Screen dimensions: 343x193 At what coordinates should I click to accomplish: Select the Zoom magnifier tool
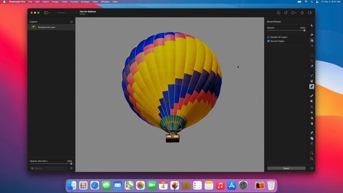312,153
